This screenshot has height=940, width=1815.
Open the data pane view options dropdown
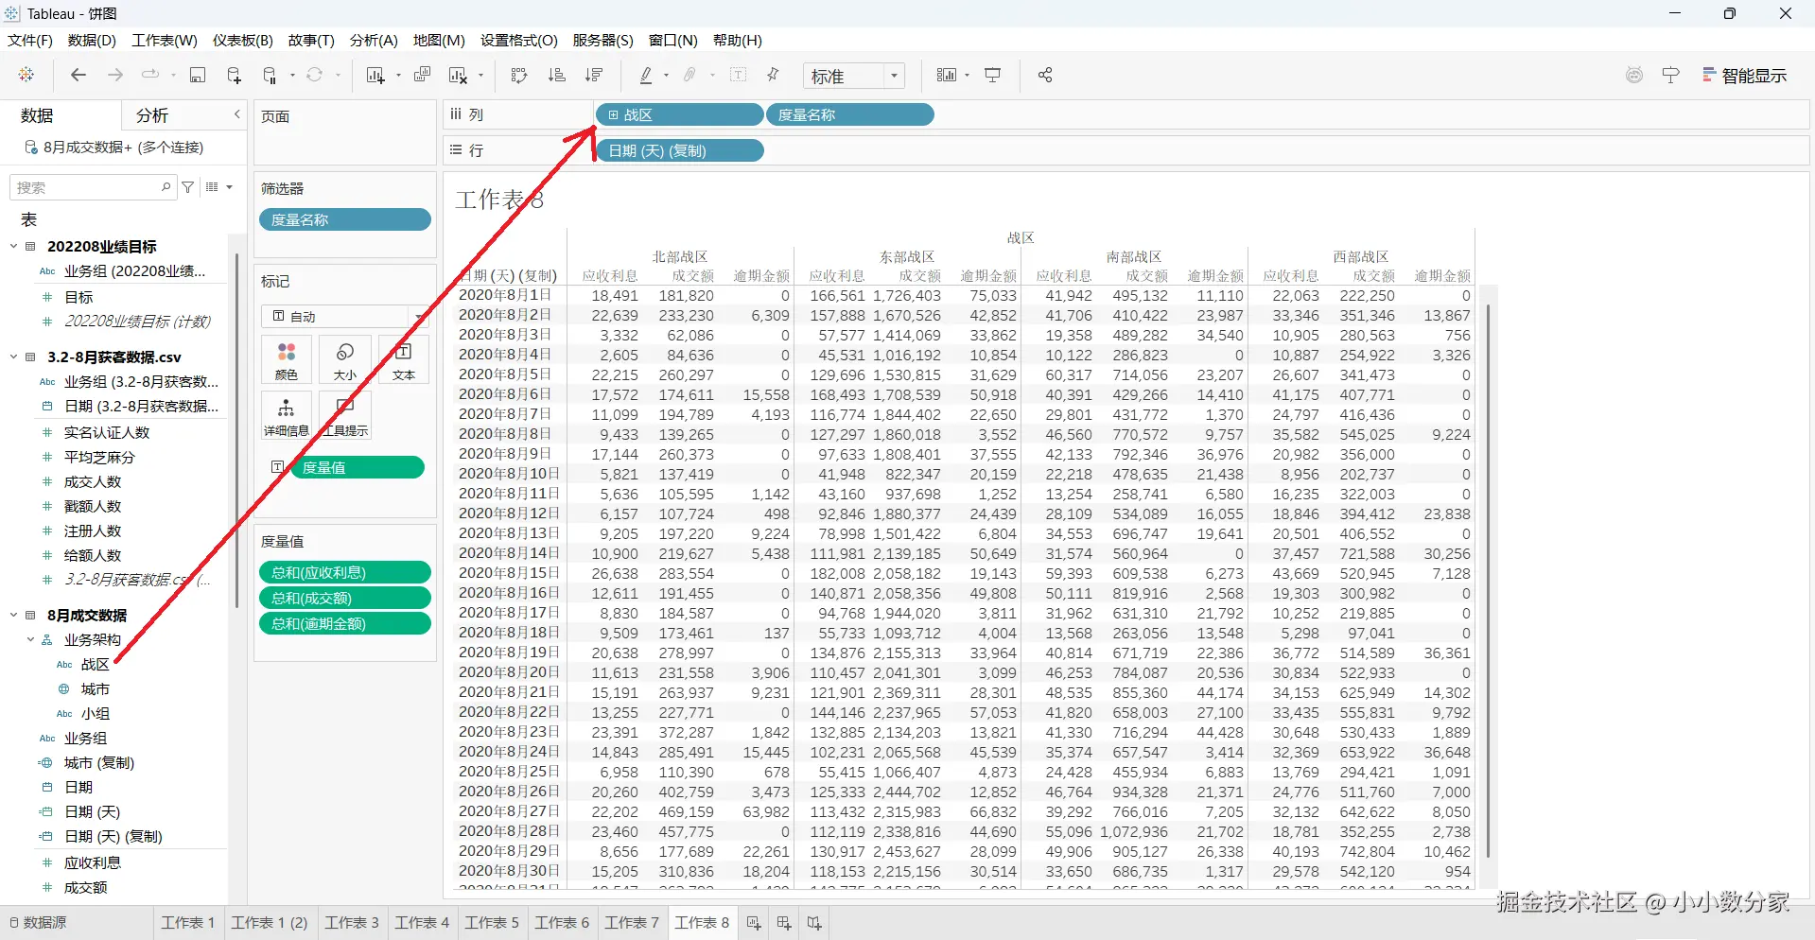(x=218, y=187)
